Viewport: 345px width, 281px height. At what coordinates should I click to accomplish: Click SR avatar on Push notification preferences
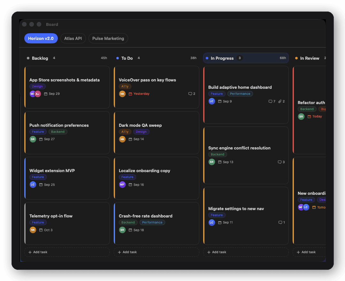[x=33, y=139]
